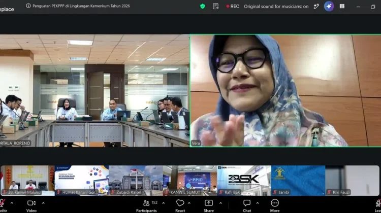Click the Vera name label
This screenshot has width=381, height=213.
196,143
